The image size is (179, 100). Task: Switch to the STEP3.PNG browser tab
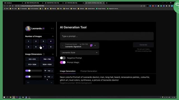click(74, 3)
